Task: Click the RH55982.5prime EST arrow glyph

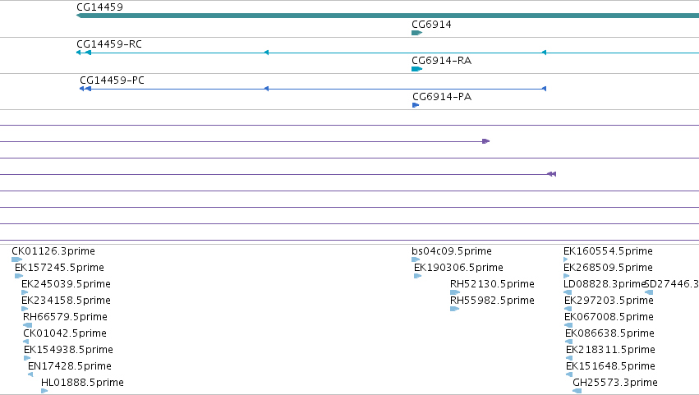Action: tap(455, 309)
